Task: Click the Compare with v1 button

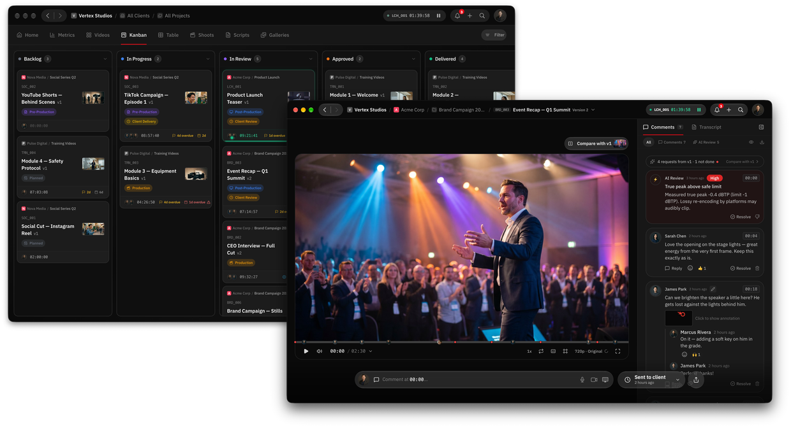Action: pyautogui.click(x=596, y=143)
